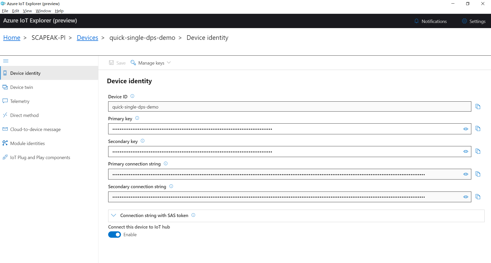Copy the Primary connection string
Image resolution: width=491 pixels, height=263 pixels.
[478, 174]
